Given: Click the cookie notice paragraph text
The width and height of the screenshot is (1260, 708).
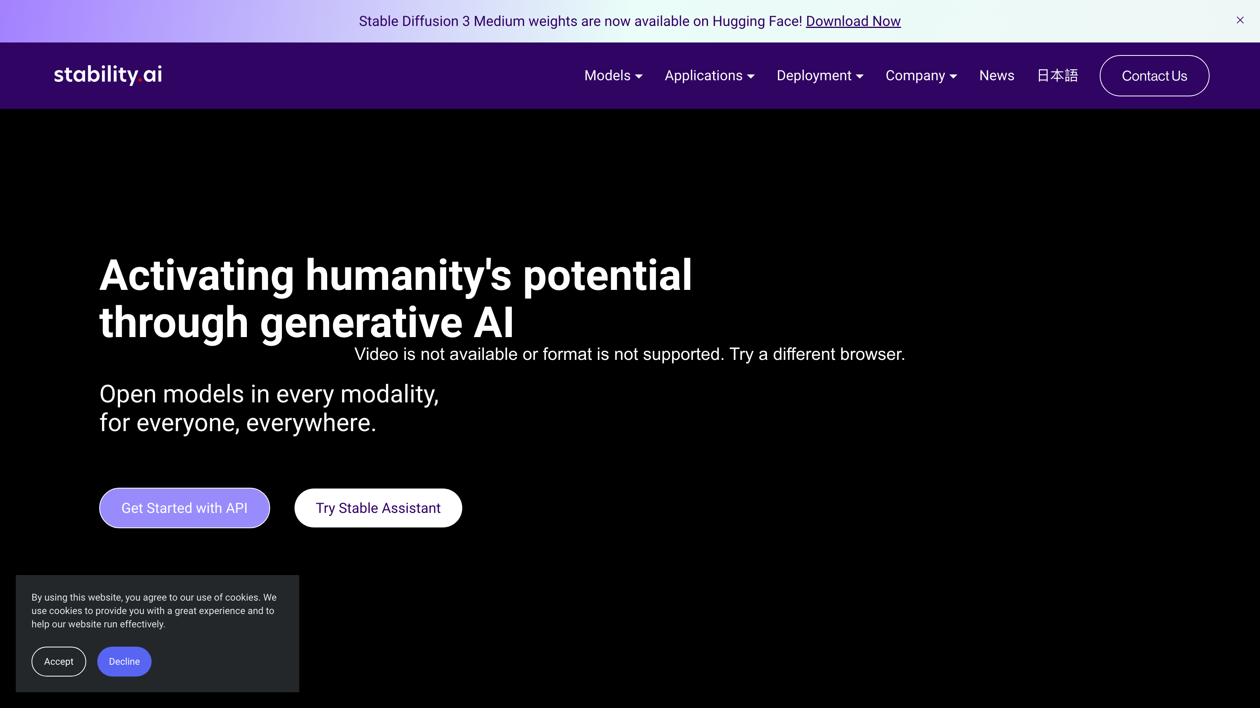Looking at the screenshot, I should point(154,610).
